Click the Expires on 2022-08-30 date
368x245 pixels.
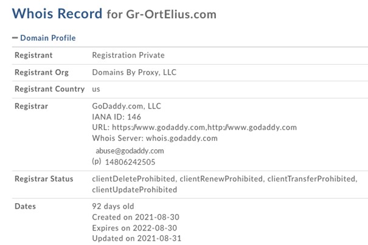135,227
